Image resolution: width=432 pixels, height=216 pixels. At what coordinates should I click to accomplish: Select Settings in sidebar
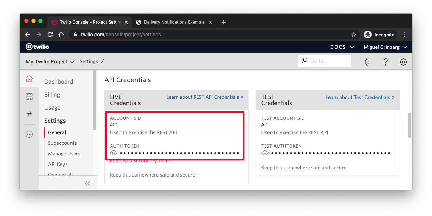pos(55,121)
